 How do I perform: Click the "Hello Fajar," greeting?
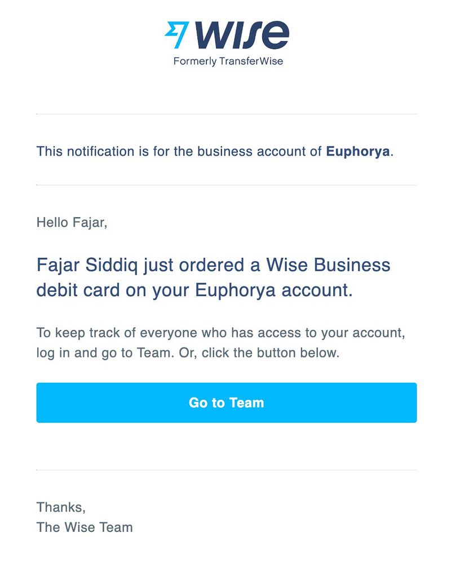(x=72, y=222)
